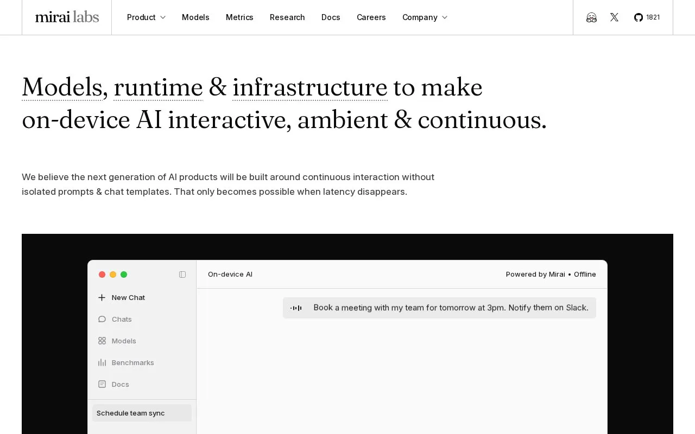
Task: Follow the underlined 'runtime' headline link
Action: pyautogui.click(x=158, y=87)
